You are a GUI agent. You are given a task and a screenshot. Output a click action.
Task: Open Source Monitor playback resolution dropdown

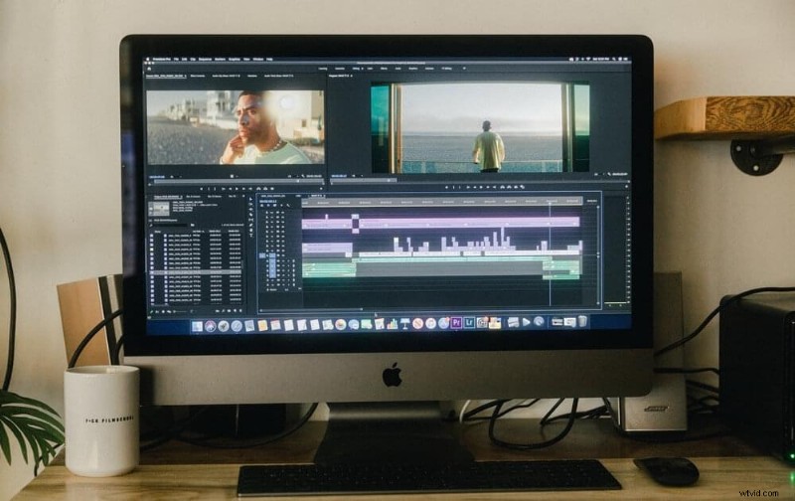[293, 177]
